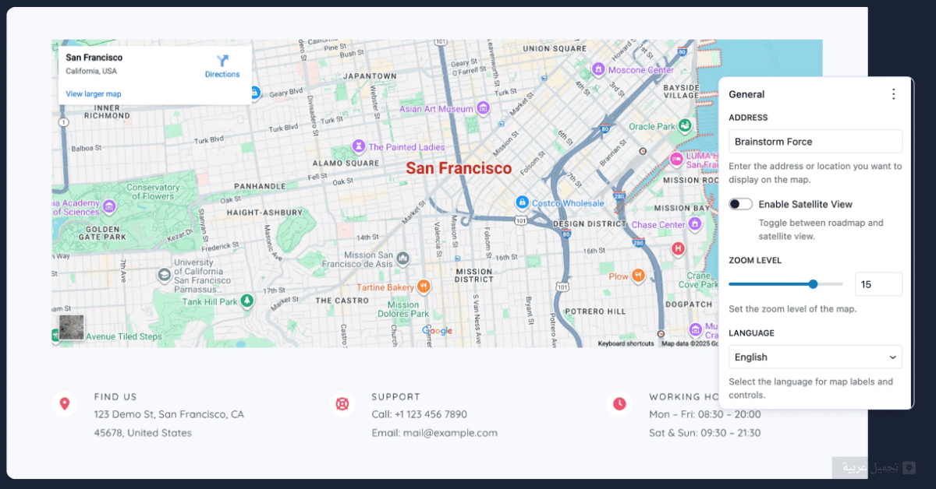Click the Plow restaurant marker
936x489 pixels.
point(638,275)
